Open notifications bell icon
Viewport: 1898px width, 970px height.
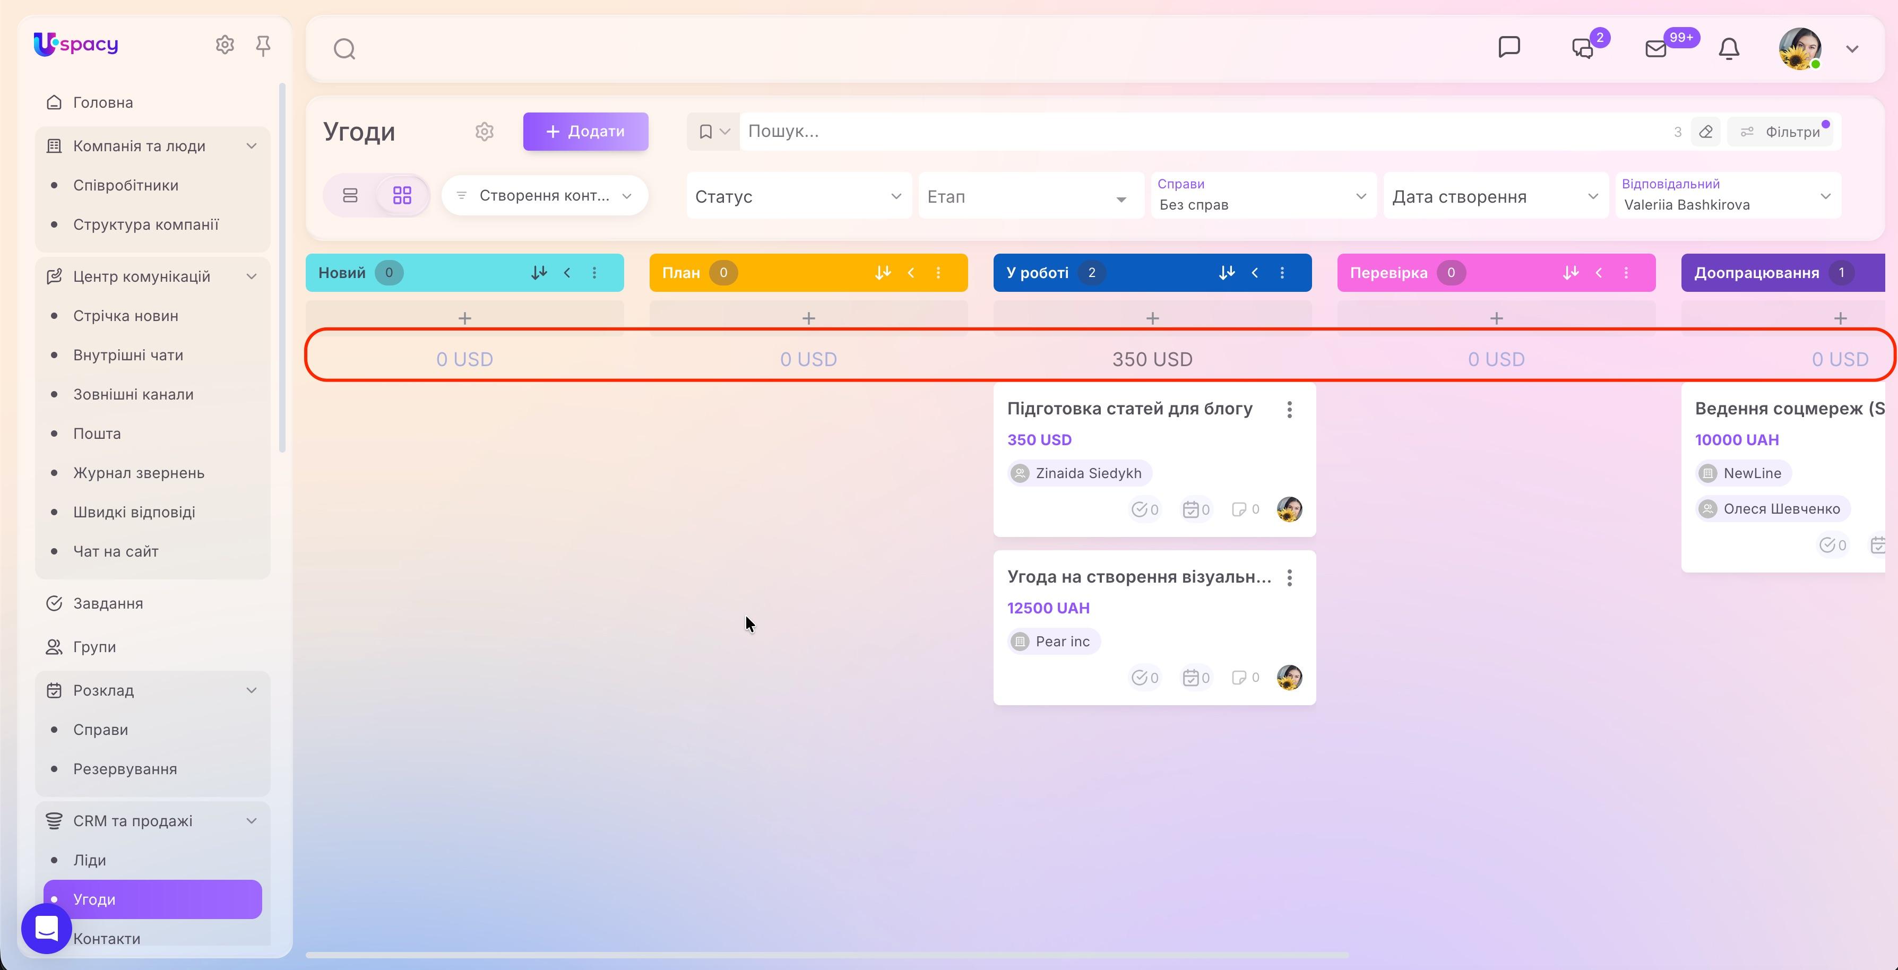pyautogui.click(x=1729, y=49)
